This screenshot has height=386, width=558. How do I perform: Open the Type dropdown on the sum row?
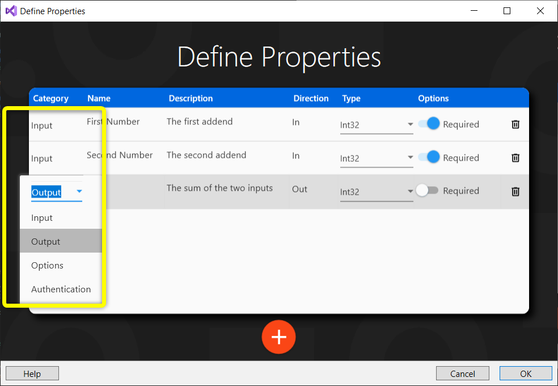410,191
